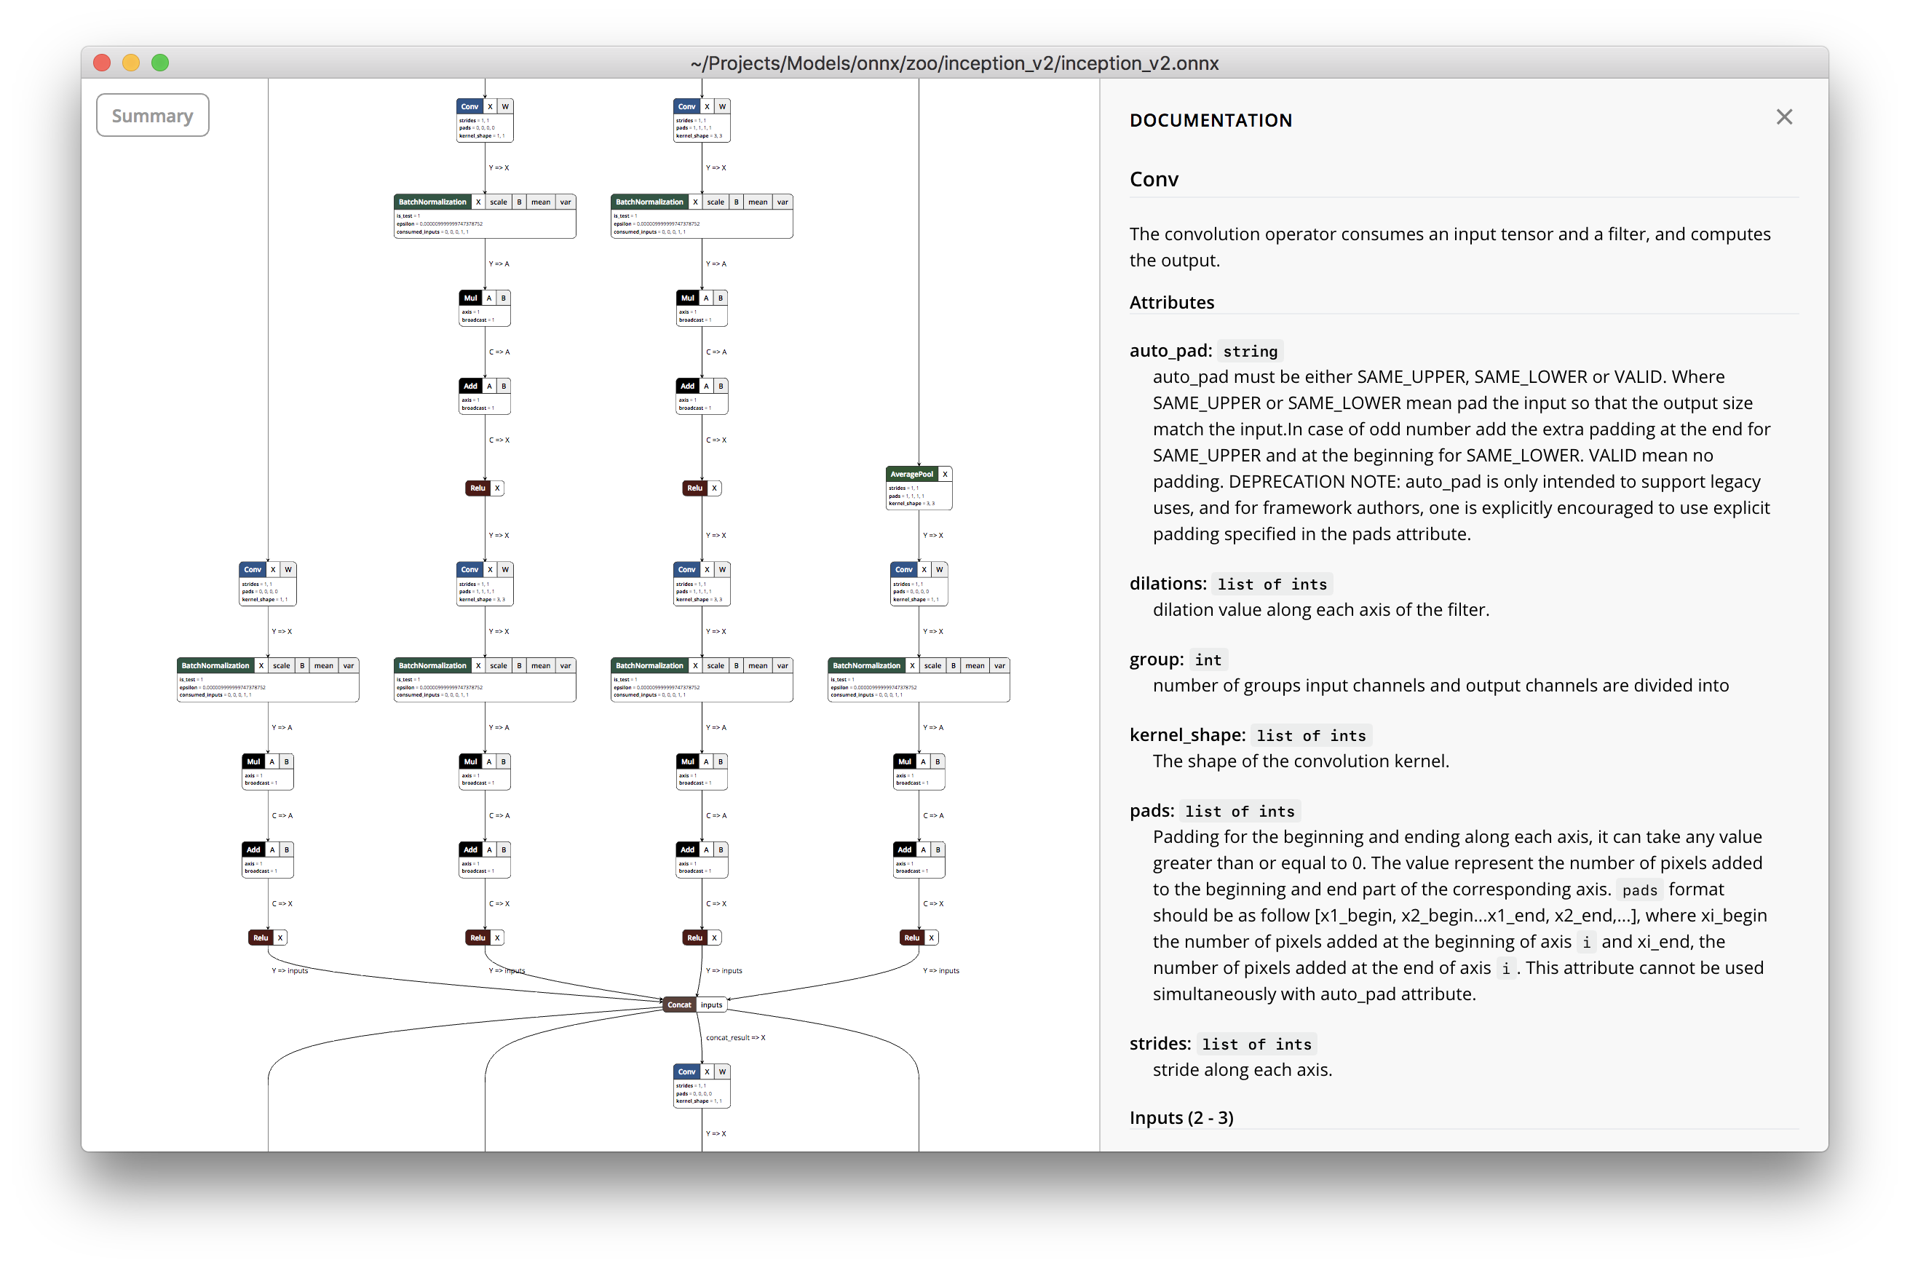The height and width of the screenshot is (1268, 1910).
Task: Click the green window zoom button
Action: [160, 63]
